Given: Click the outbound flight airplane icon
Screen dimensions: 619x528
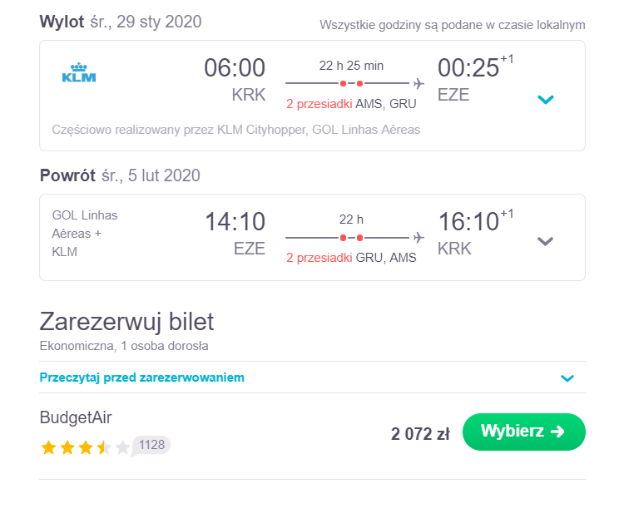Looking at the screenshot, I should click(x=418, y=84).
